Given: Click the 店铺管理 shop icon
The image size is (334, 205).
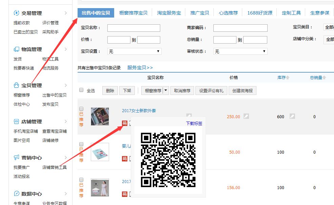Looking at the screenshot, I should click(x=16, y=122).
